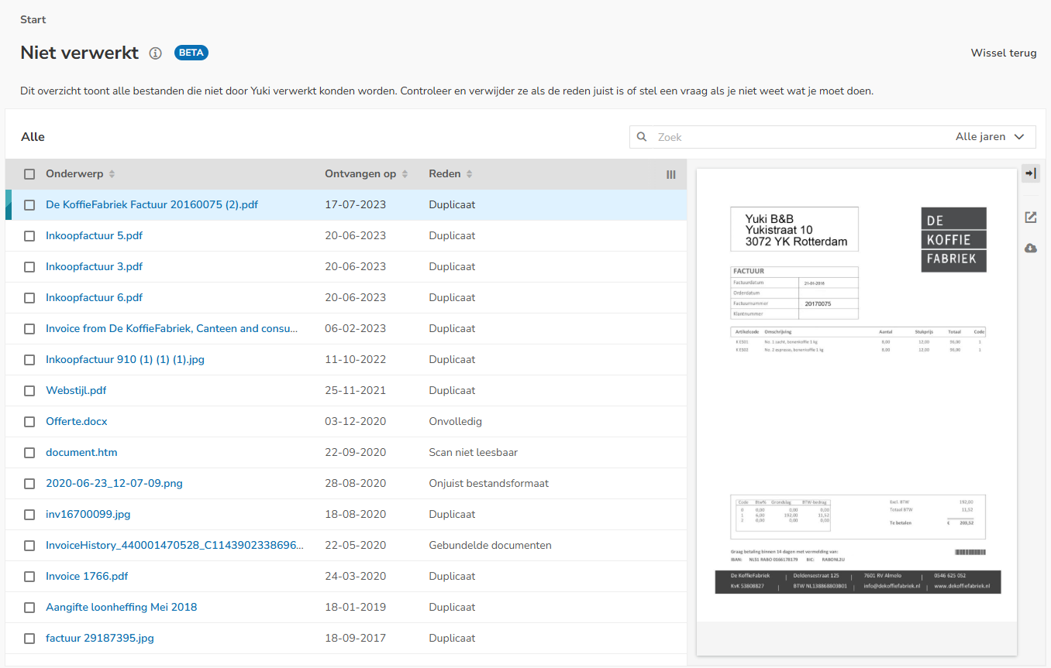Click the date 25-11-2021
The height and width of the screenshot is (668, 1051).
pyautogui.click(x=355, y=391)
